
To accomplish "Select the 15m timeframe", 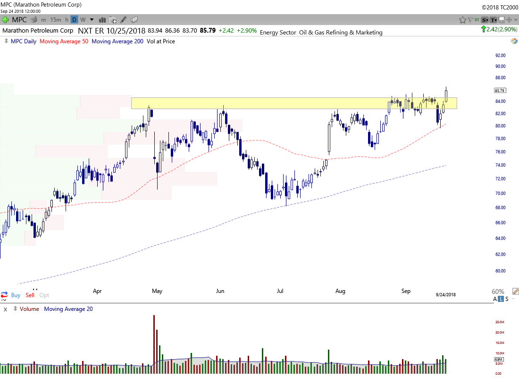I will [x=56, y=20].
